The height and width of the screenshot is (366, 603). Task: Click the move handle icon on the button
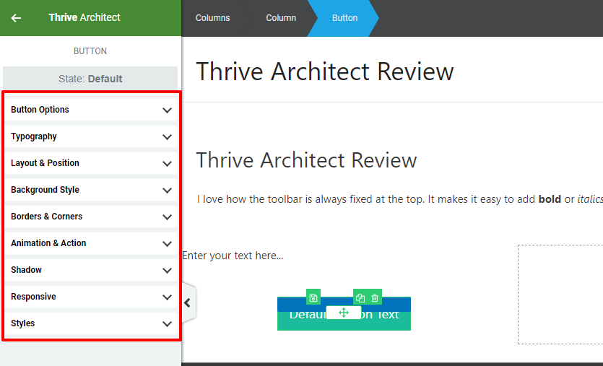[x=344, y=313]
